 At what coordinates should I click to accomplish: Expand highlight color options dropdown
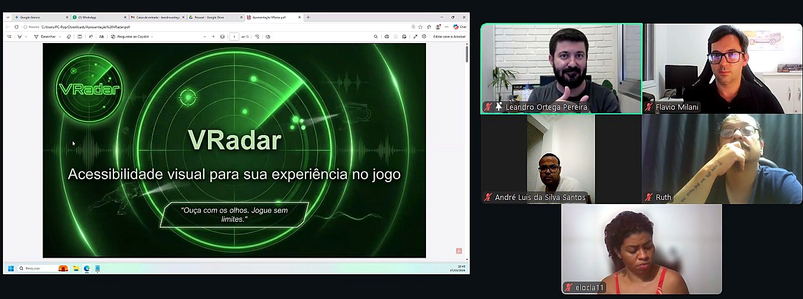tap(26, 37)
